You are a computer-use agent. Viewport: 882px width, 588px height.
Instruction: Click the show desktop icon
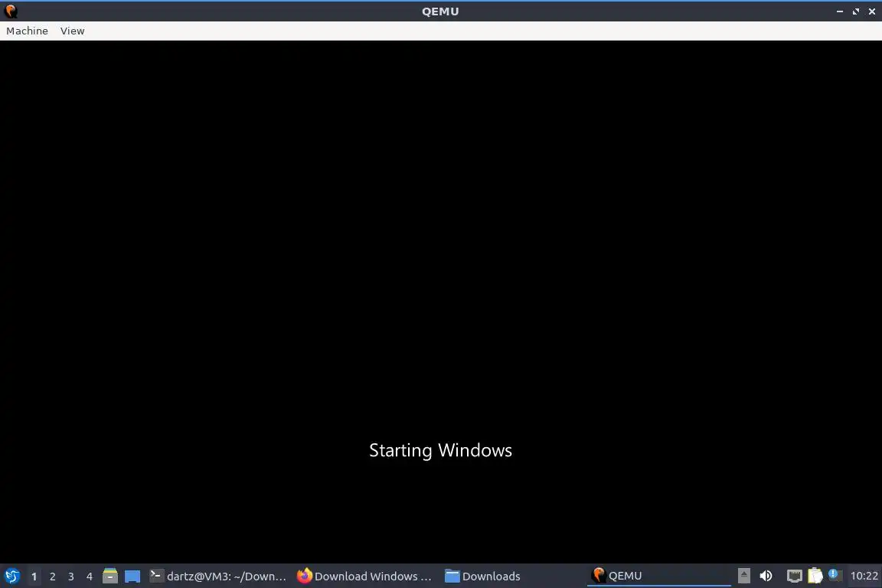[x=132, y=577]
